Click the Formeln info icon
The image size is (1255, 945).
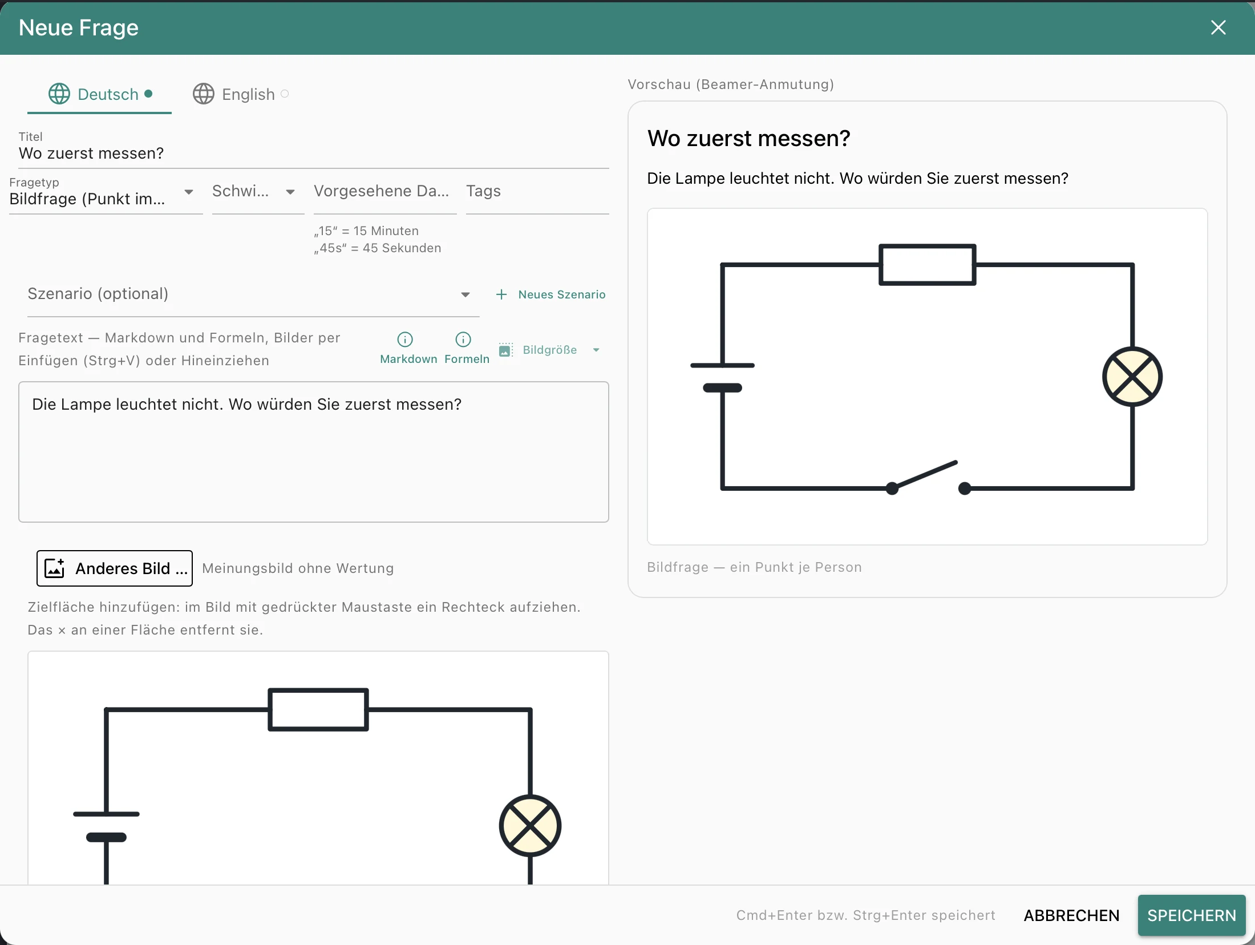coord(463,340)
